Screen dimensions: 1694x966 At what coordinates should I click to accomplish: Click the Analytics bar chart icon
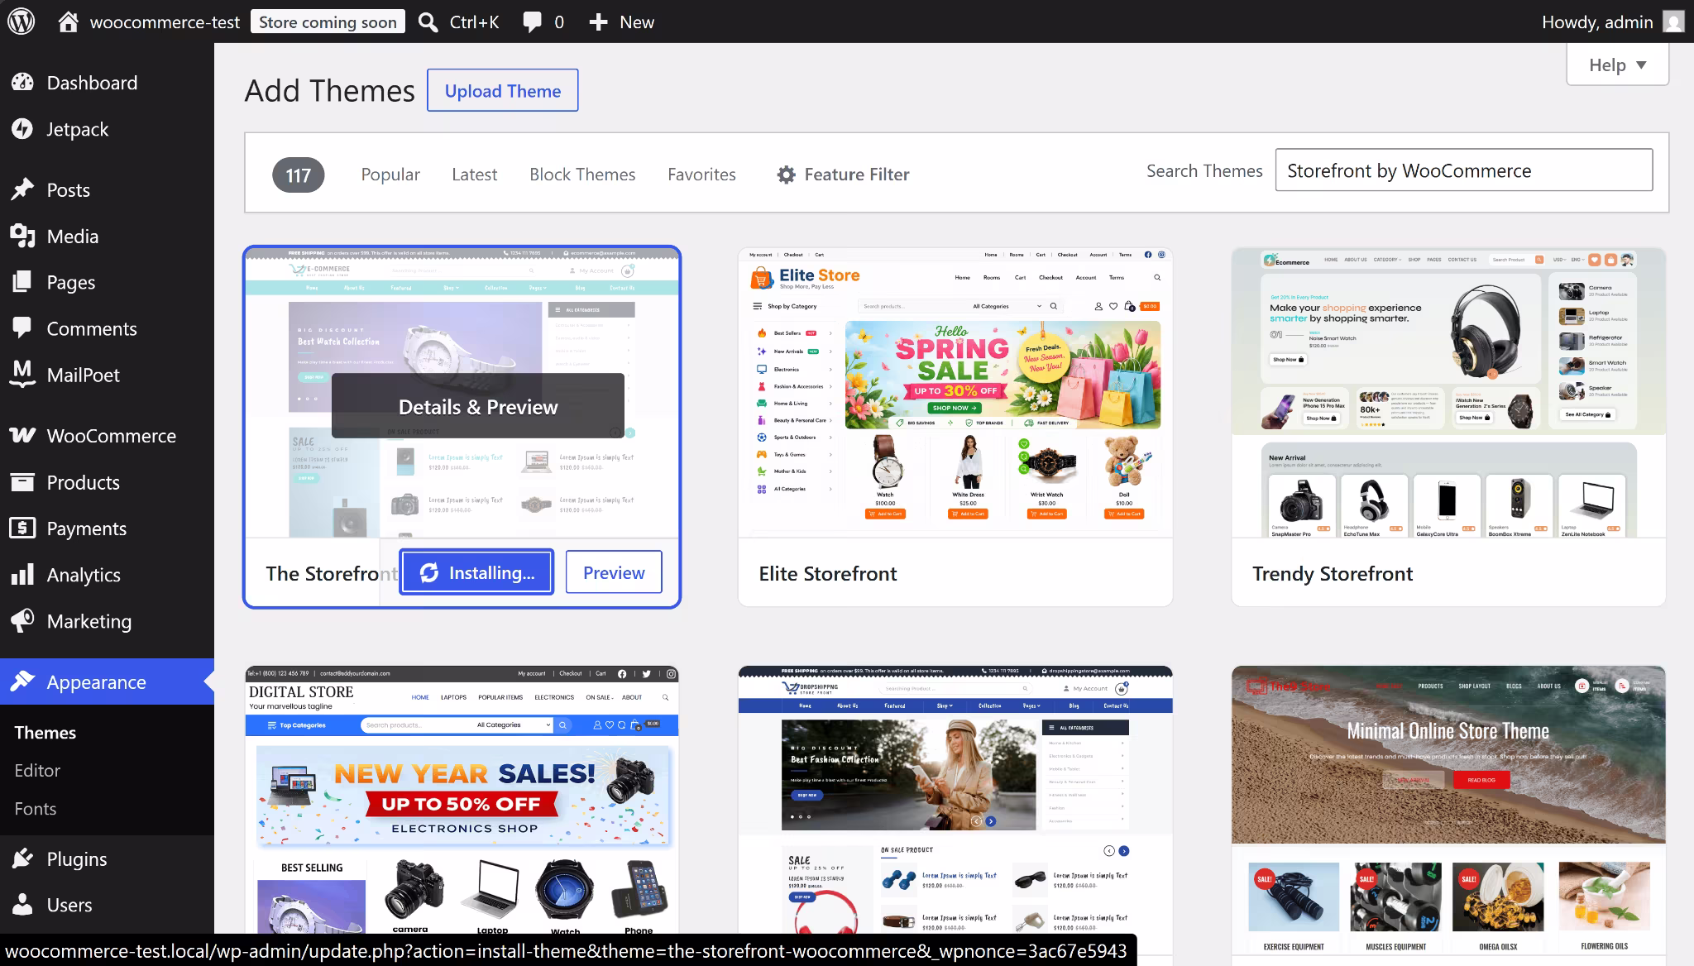[22, 574]
